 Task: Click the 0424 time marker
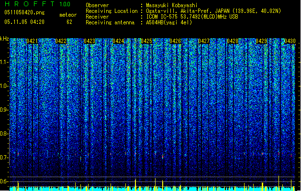pyautogui.click(x=118, y=41)
